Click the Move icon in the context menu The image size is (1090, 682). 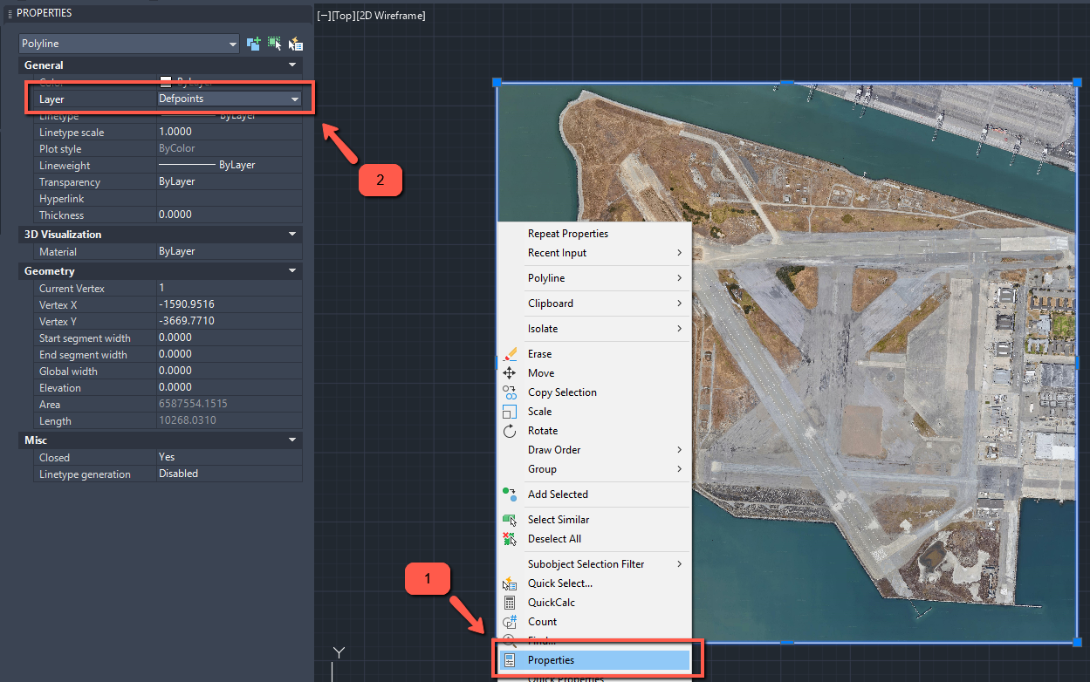pos(511,372)
